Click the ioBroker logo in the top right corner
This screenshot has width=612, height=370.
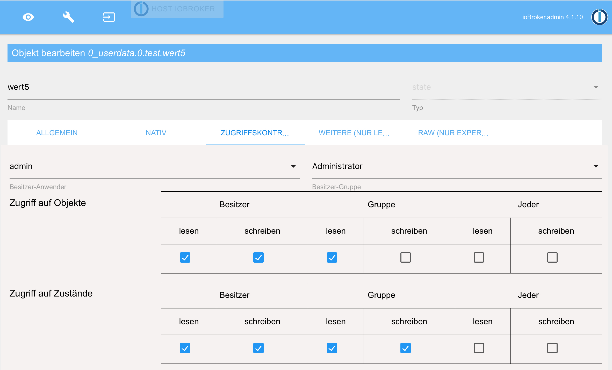click(x=600, y=17)
